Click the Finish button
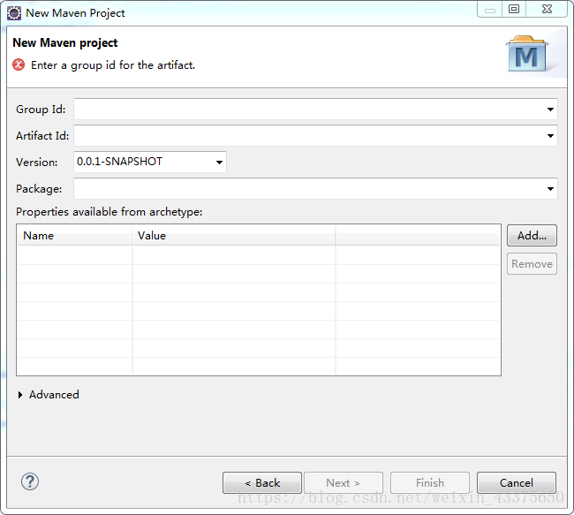Viewport: 574px width, 515px height. pyautogui.click(x=430, y=483)
